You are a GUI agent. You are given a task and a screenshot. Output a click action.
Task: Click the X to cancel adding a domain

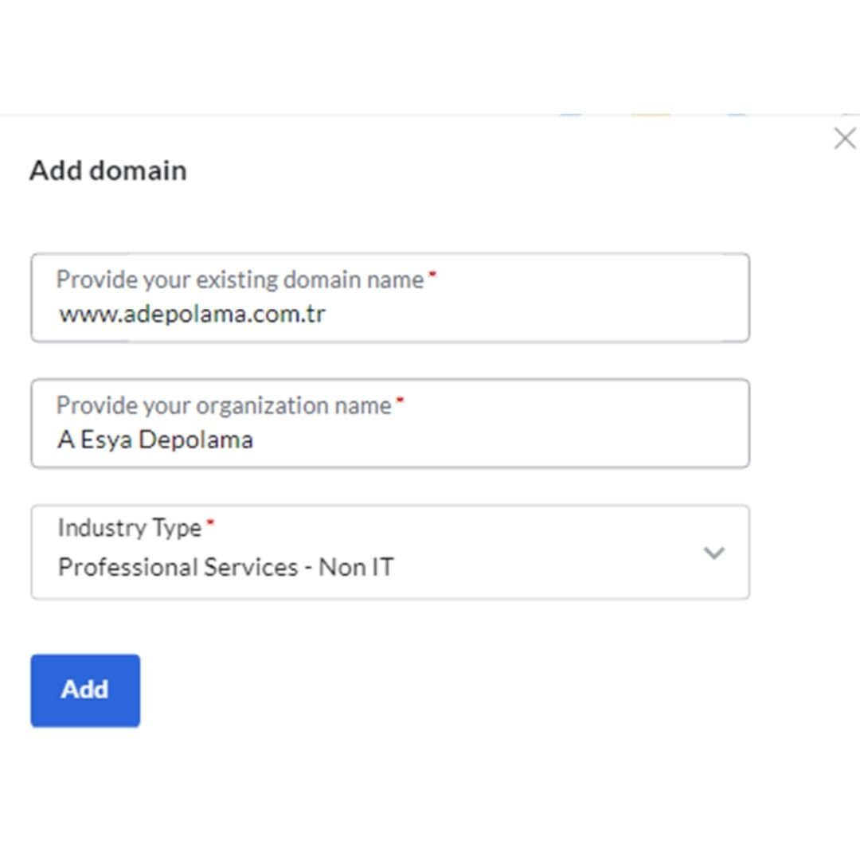click(x=845, y=138)
